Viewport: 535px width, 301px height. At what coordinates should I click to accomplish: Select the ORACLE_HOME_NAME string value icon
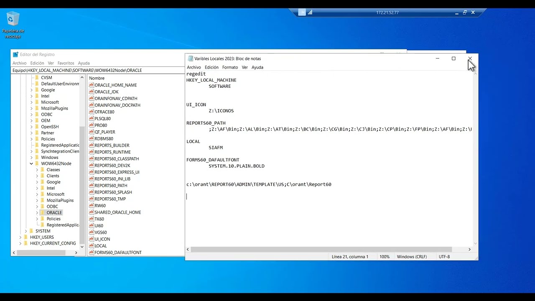91,85
